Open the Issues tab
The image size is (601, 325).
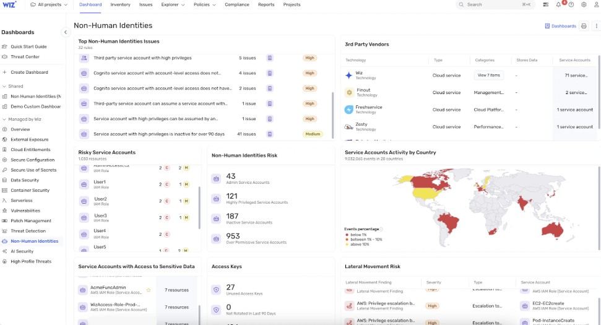[145, 4]
